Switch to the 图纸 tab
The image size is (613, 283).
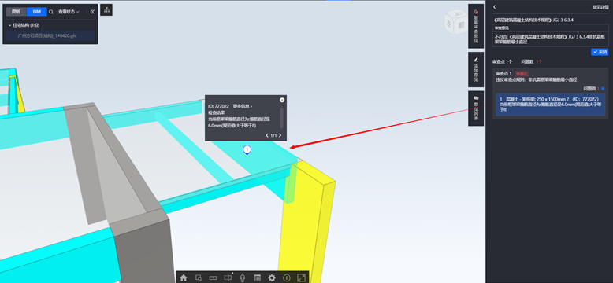(x=17, y=12)
